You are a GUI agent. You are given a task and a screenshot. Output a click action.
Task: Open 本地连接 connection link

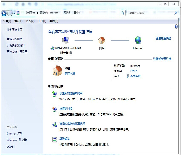(x=135, y=76)
